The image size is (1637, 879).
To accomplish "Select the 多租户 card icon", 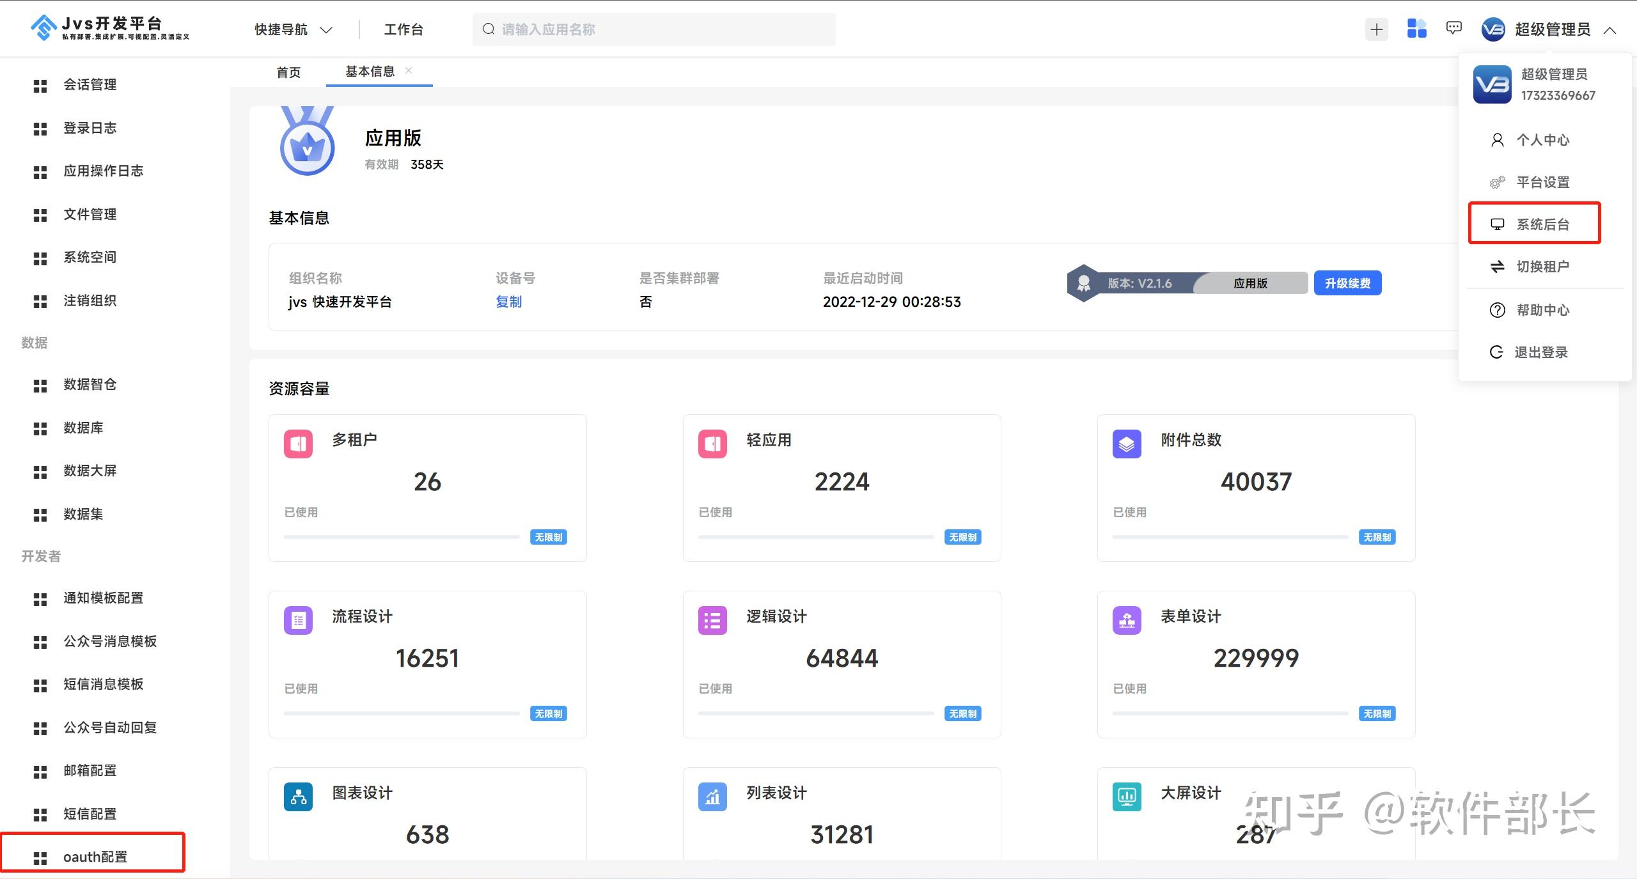I will 297,443.
